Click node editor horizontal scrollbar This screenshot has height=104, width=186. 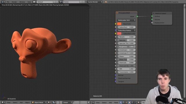click(x=118, y=99)
